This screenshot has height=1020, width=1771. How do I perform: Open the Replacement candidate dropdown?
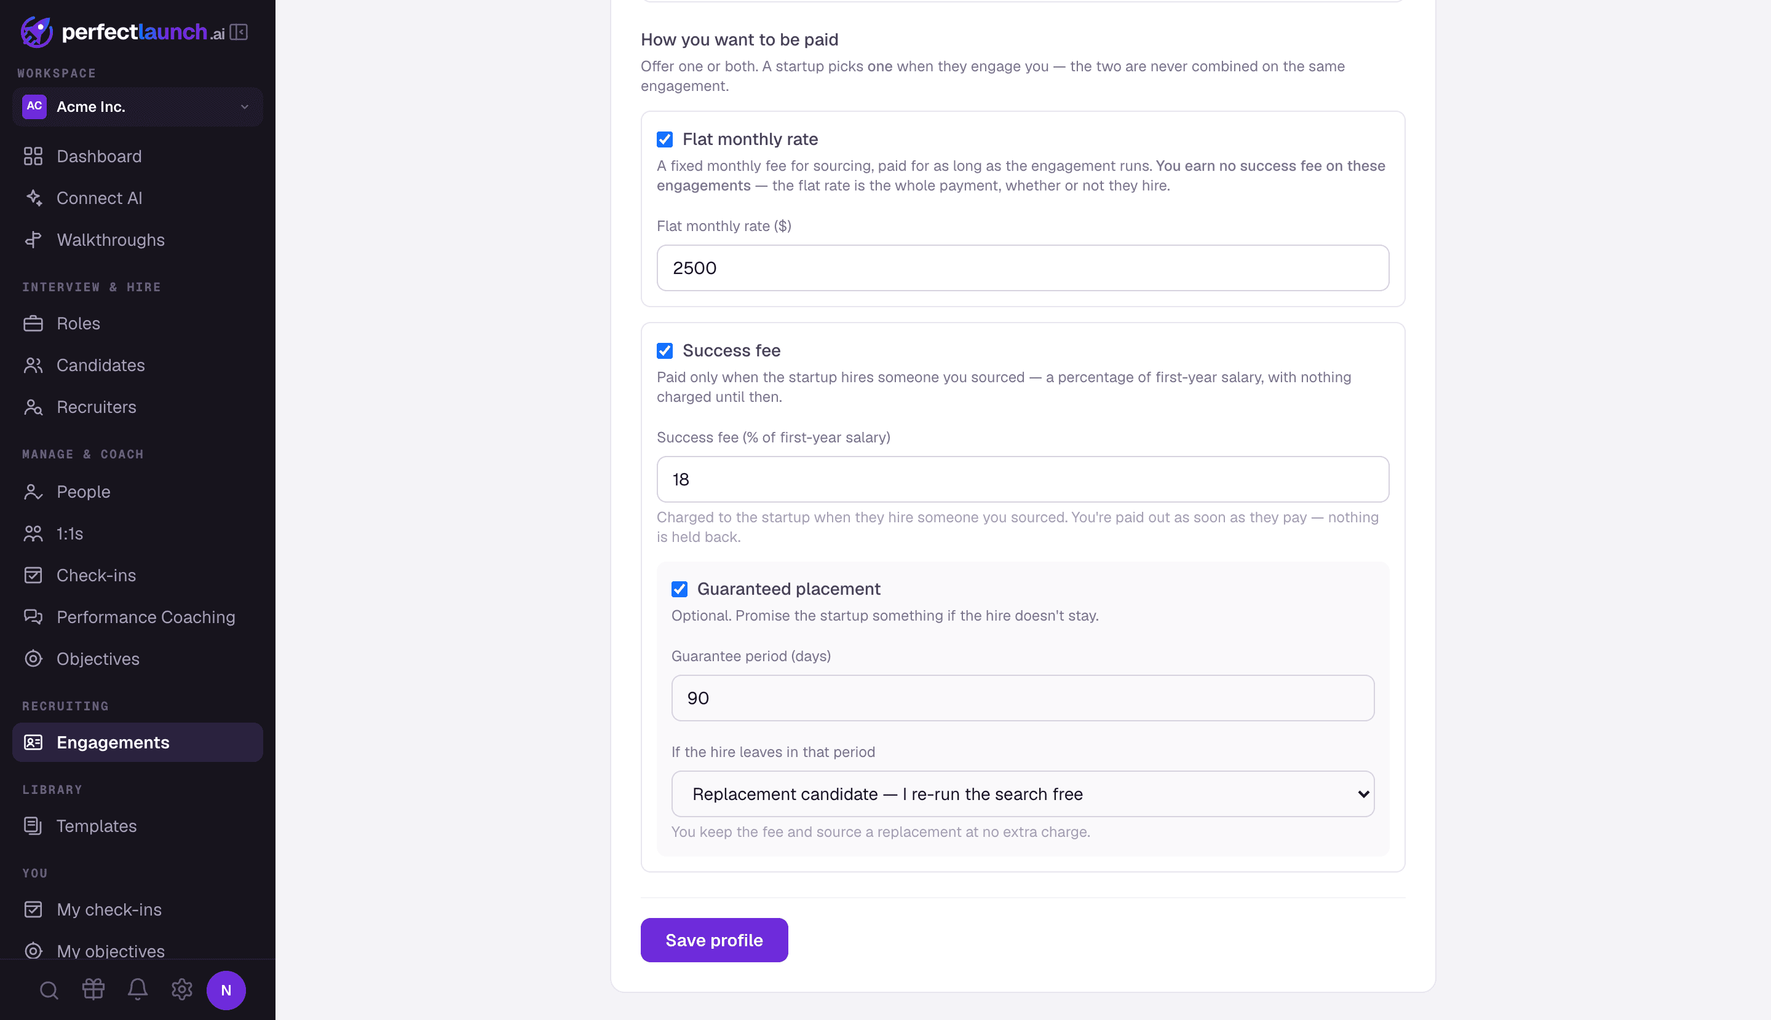(1022, 794)
